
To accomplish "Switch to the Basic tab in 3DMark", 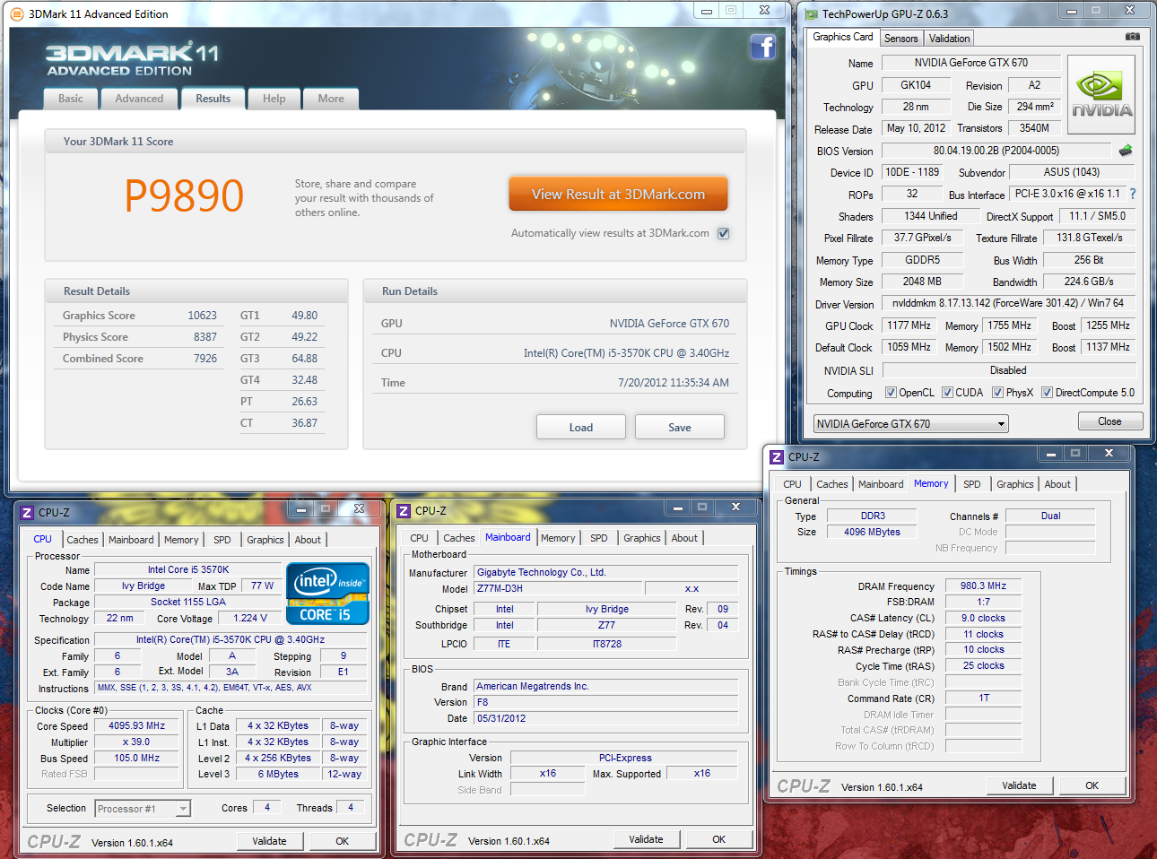I will [x=71, y=99].
